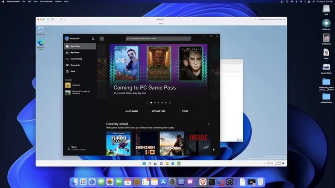335x188 pixels.
Task: Open App Store from the Dock
Action: click(163, 182)
